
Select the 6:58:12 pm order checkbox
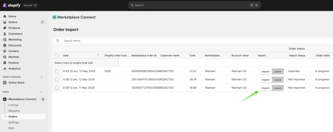[x=57, y=88]
